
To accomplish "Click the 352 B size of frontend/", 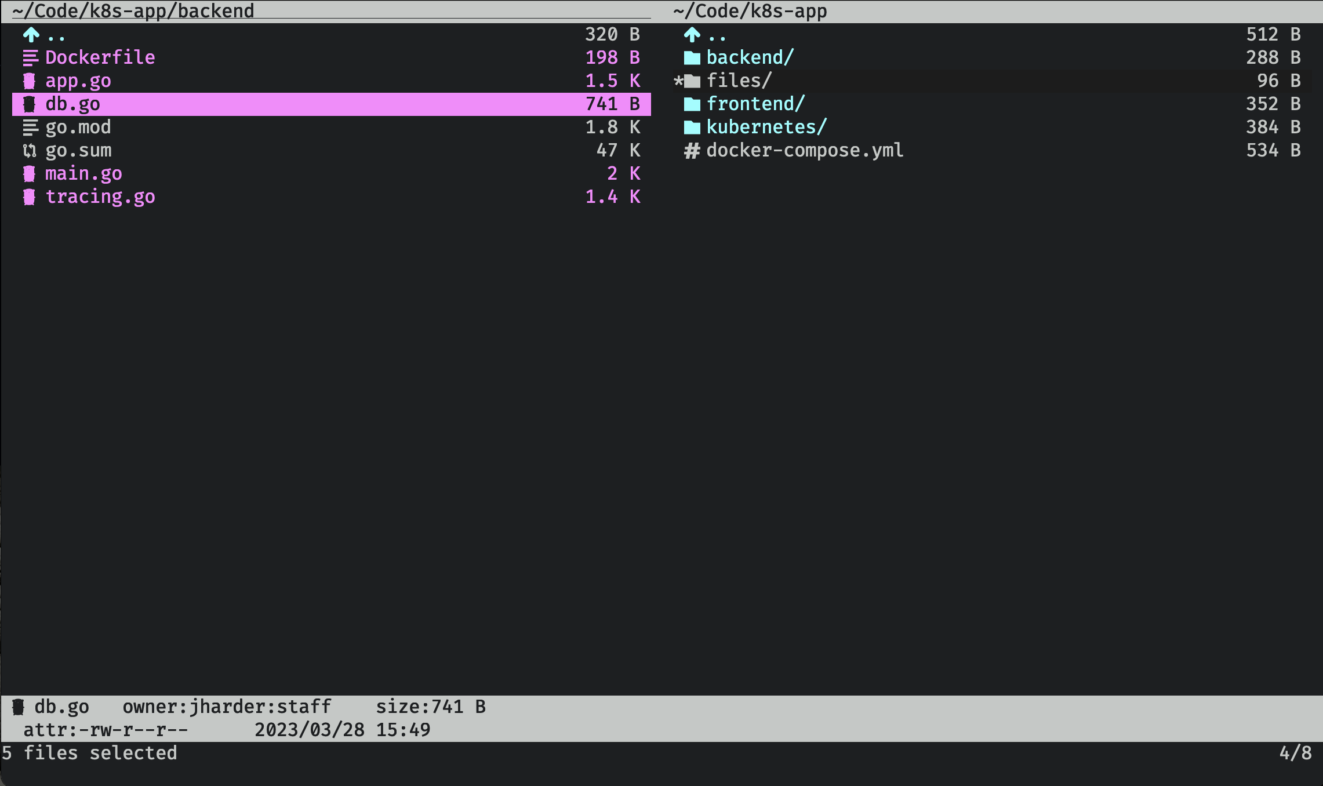I will [1274, 104].
